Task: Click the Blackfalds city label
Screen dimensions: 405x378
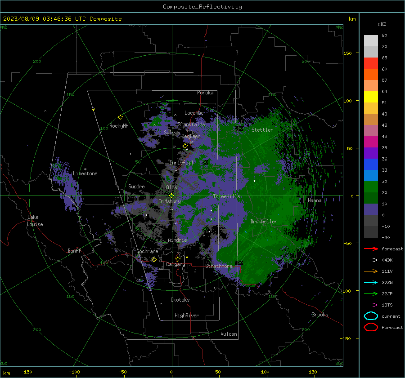Action: click(x=191, y=125)
